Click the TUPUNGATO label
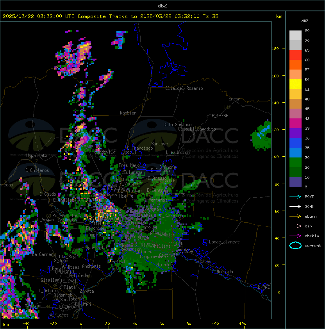The image size is (325, 329). (x=63, y=272)
